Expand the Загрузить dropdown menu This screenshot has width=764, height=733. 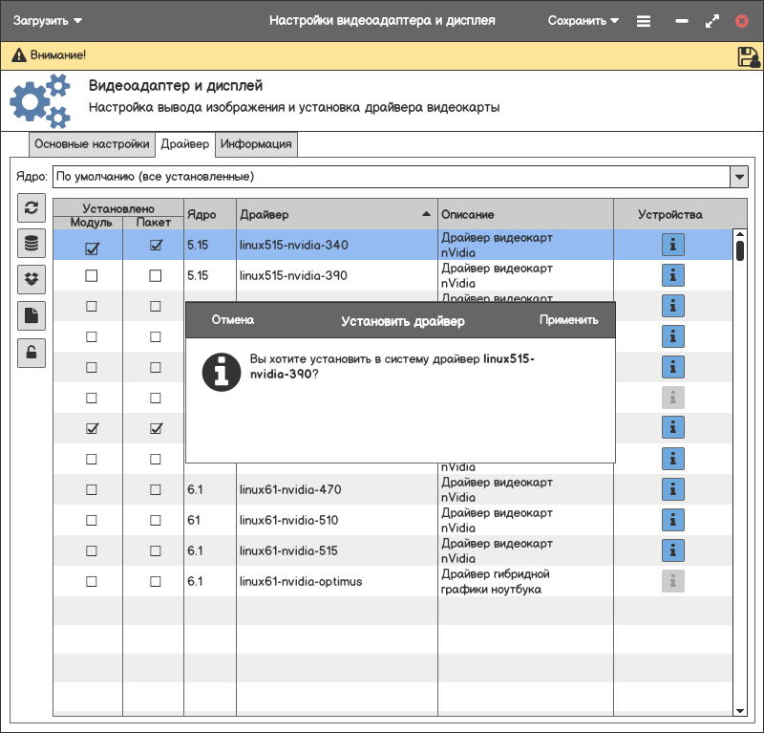coord(48,20)
